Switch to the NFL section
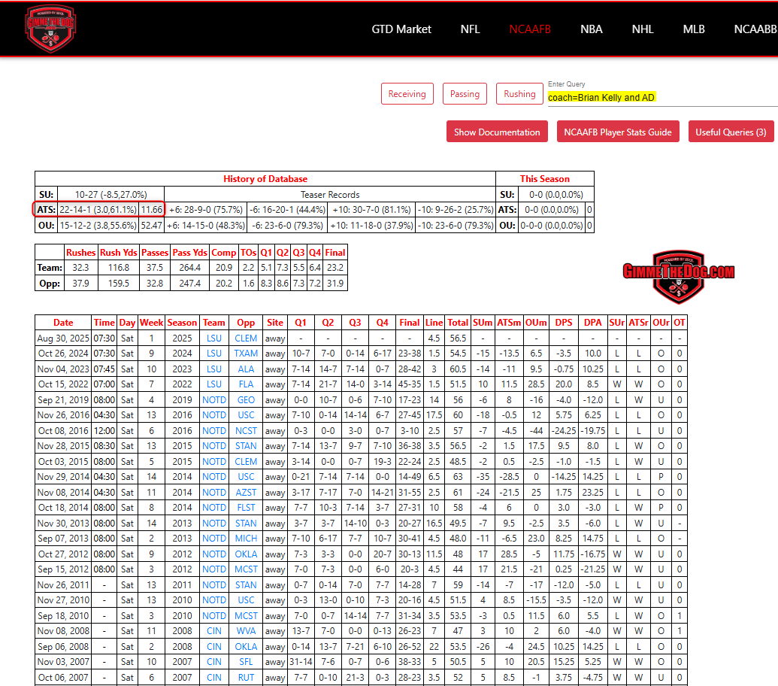The height and width of the screenshot is (686, 778). tap(470, 29)
